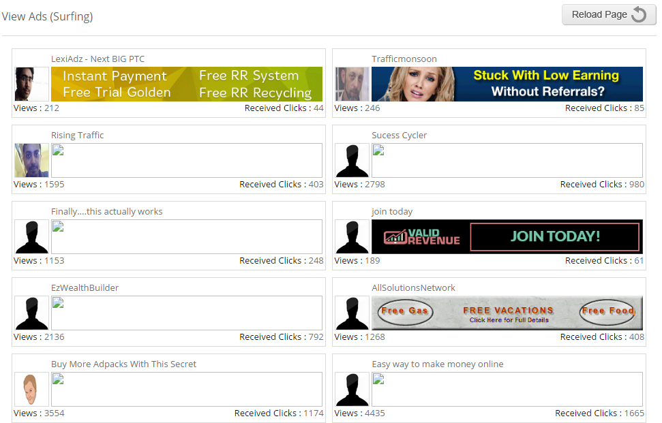Click Views : 1595 text

pos(39,185)
